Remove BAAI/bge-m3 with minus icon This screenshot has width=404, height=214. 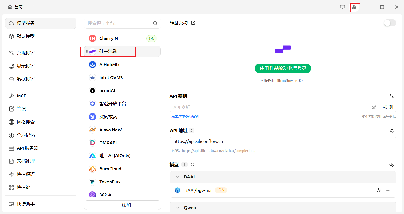pos(388,190)
